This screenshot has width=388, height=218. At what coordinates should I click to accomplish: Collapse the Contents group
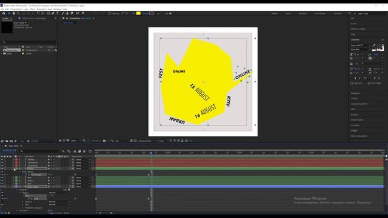[x=18, y=190]
